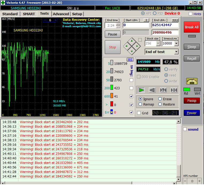Viewport: 204px width, 185px height.
Task: Select the PIO radio button
Action: point(155,13)
